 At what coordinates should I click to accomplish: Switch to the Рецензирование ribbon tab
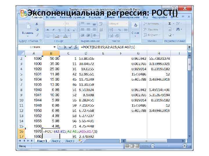129,17
